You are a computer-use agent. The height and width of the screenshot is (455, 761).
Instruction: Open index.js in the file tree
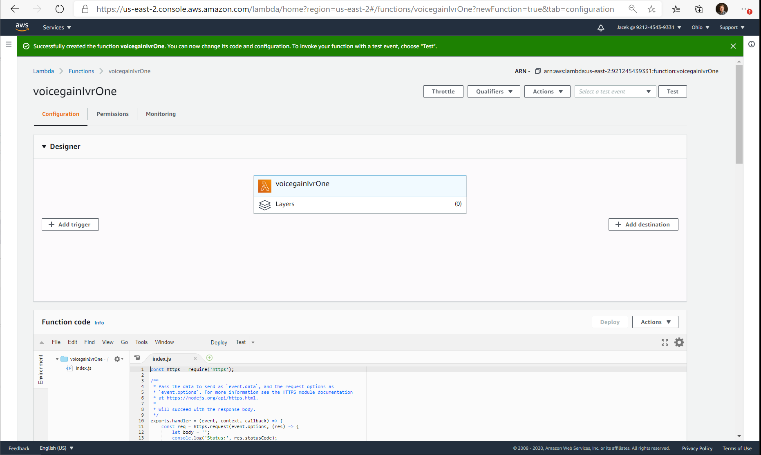click(x=83, y=368)
